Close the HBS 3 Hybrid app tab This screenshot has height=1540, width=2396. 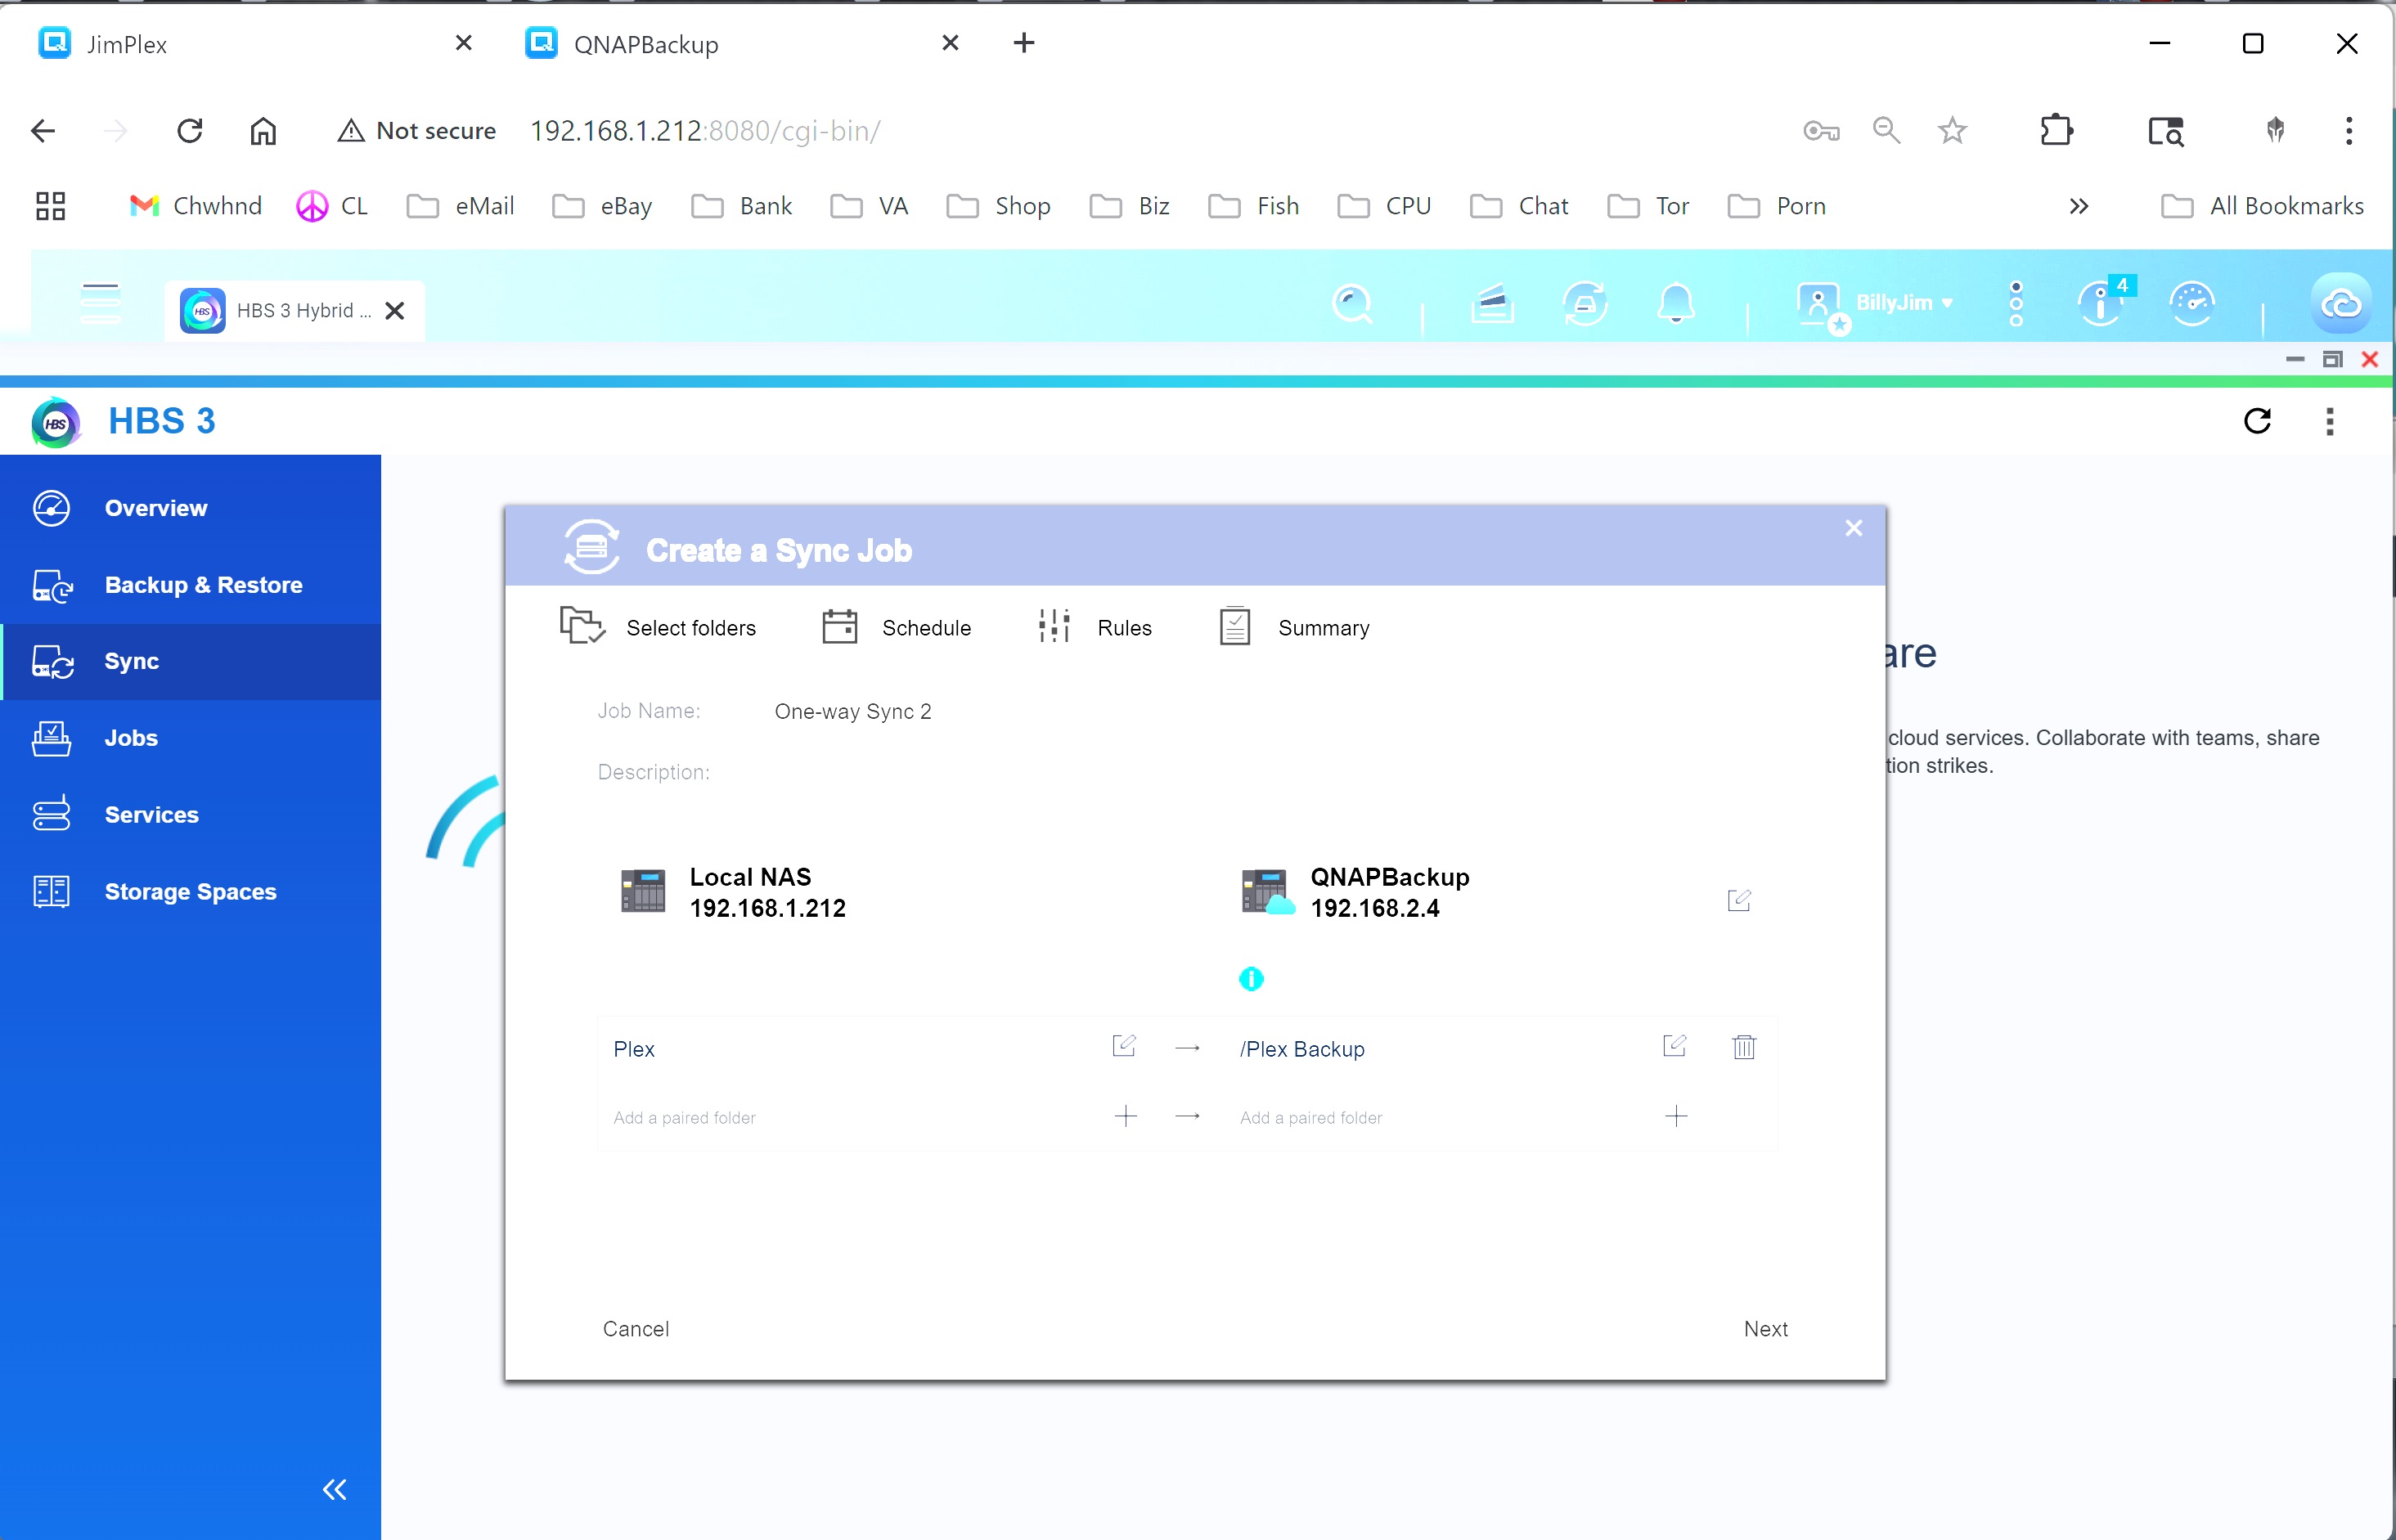[x=395, y=311]
